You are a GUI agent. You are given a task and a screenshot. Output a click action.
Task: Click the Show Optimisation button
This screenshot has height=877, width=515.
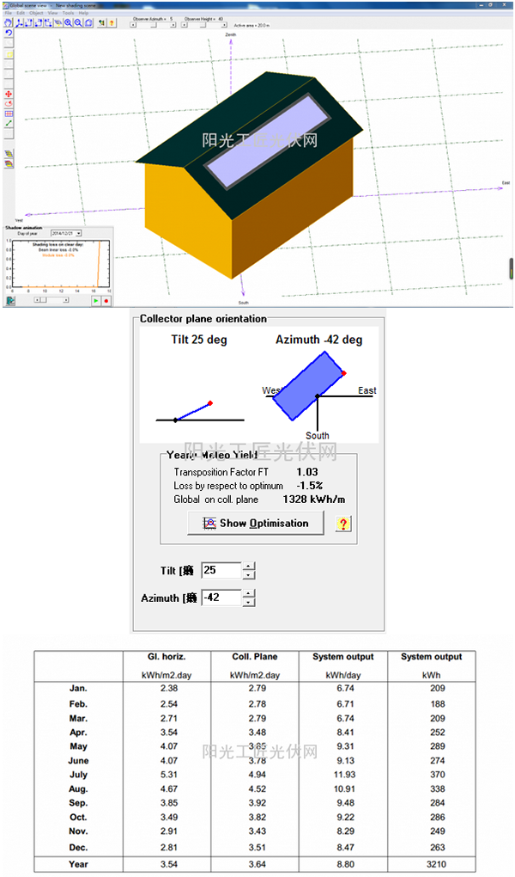[x=255, y=524]
